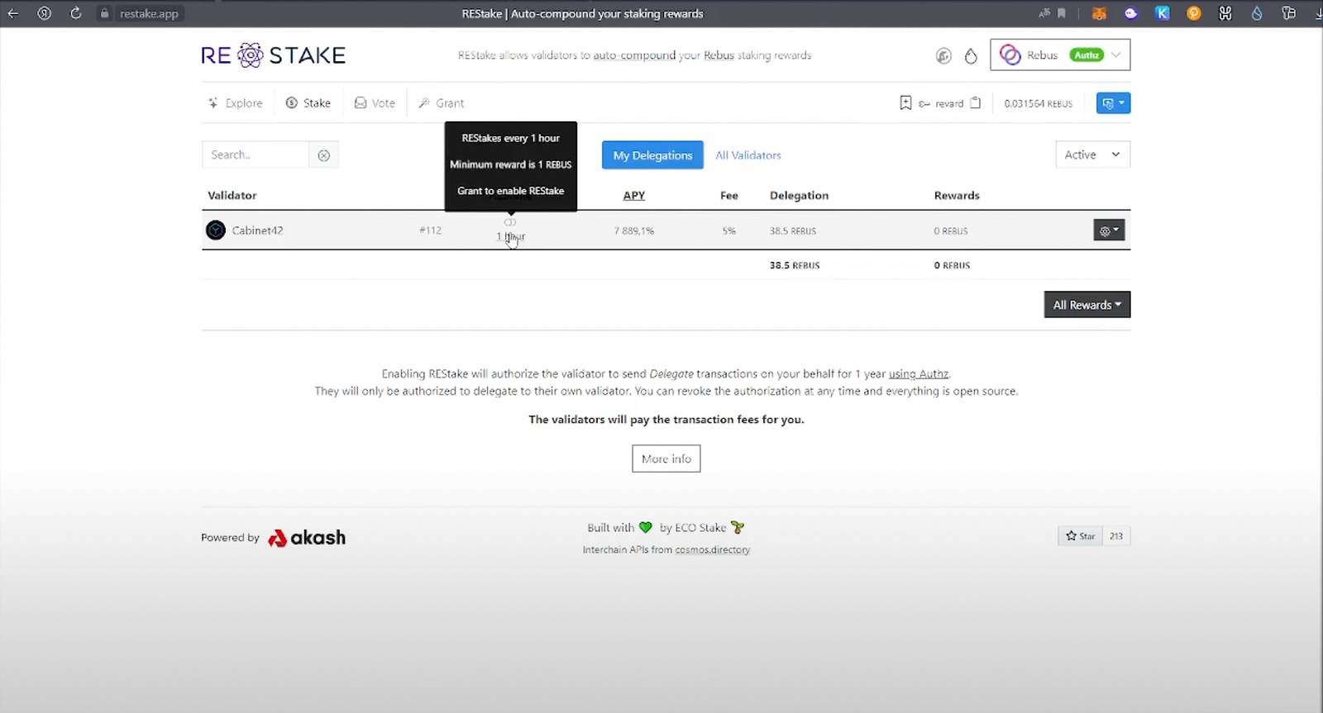
Task: Click the auto-compound underlined text
Action: [634, 55]
